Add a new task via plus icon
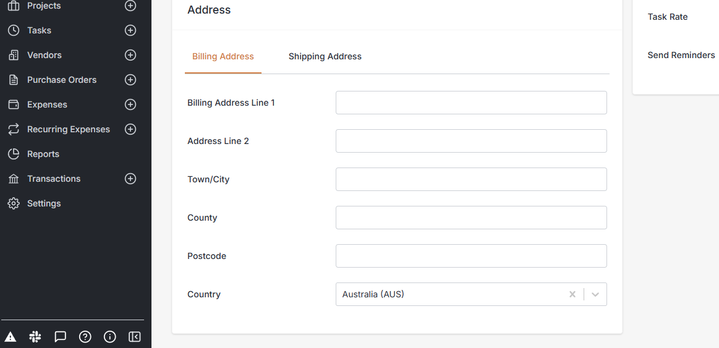 pyautogui.click(x=130, y=30)
